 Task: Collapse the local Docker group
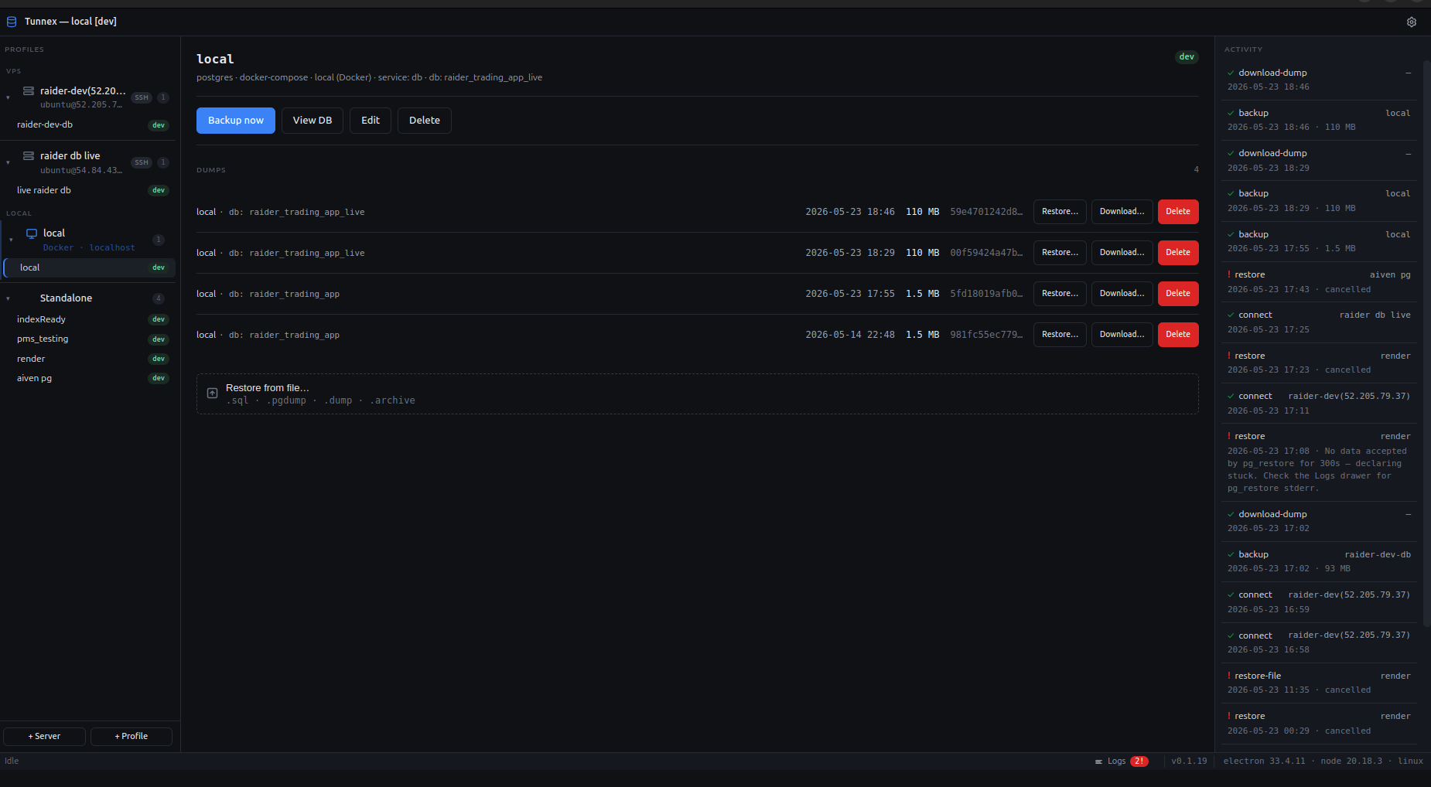tap(11, 240)
